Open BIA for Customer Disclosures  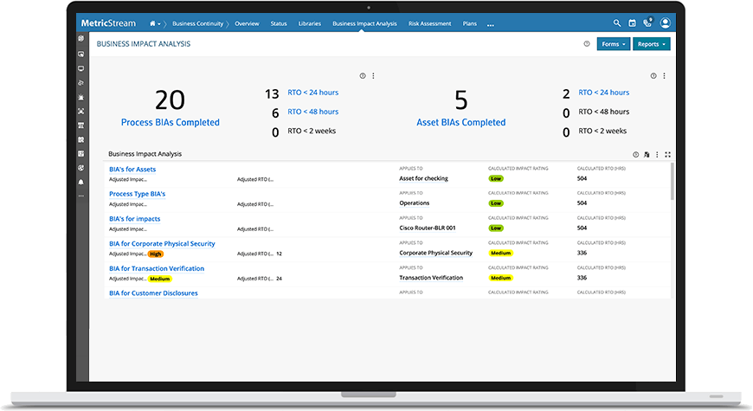click(x=154, y=293)
